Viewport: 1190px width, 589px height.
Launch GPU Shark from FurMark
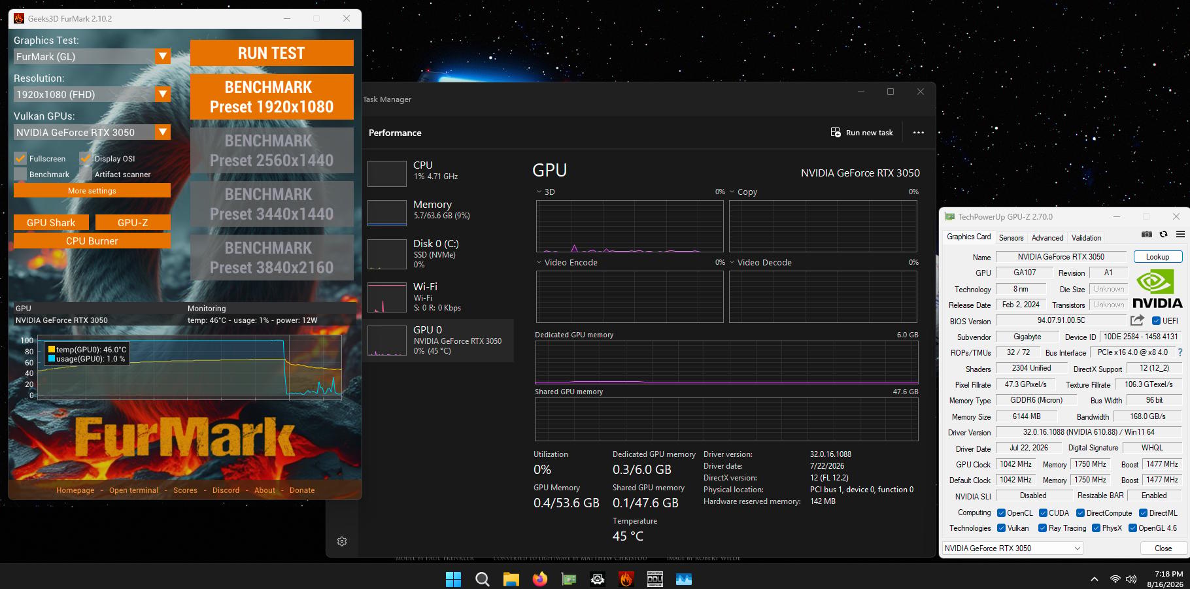51,222
